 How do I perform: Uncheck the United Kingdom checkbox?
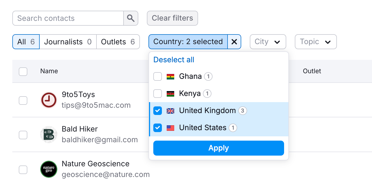point(158,111)
